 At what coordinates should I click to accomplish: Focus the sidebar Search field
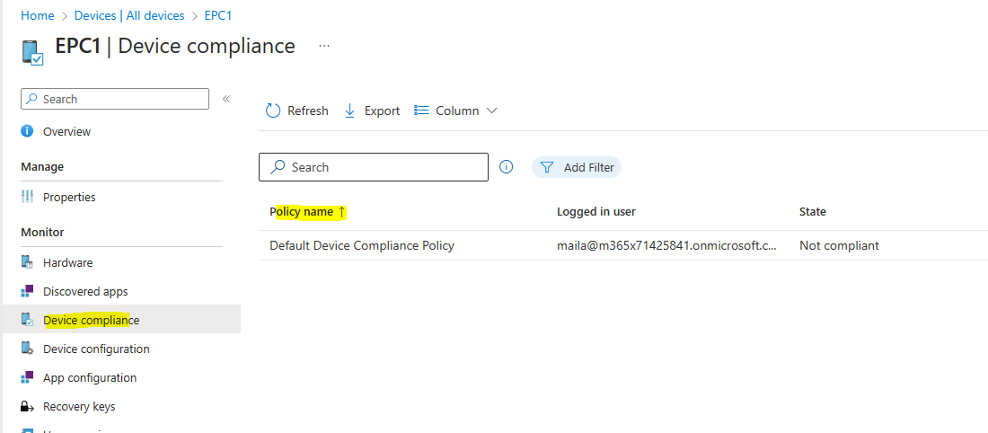pyautogui.click(x=115, y=99)
